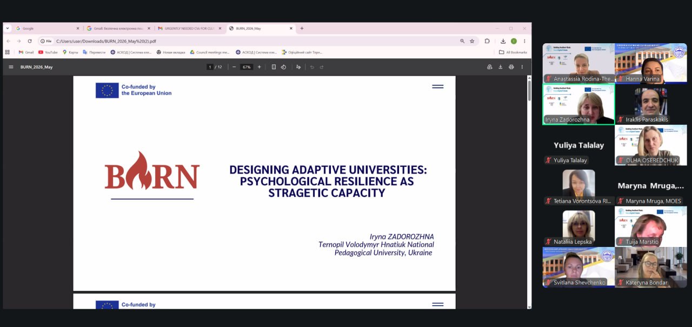Image resolution: width=692 pixels, height=327 pixels.
Task: Select Svitlana Shevchenko video tile
Action: pos(578,267)
